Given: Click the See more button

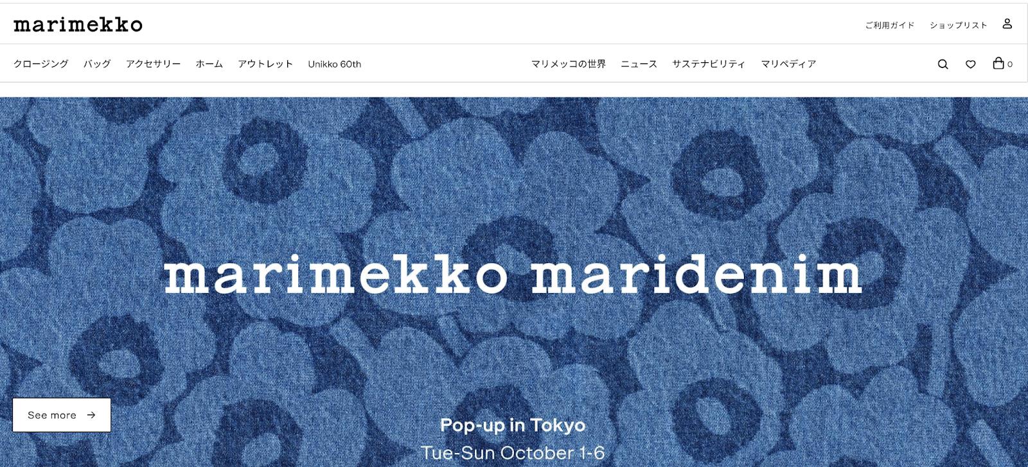Looking at the screenshot, I should [62, 415].
